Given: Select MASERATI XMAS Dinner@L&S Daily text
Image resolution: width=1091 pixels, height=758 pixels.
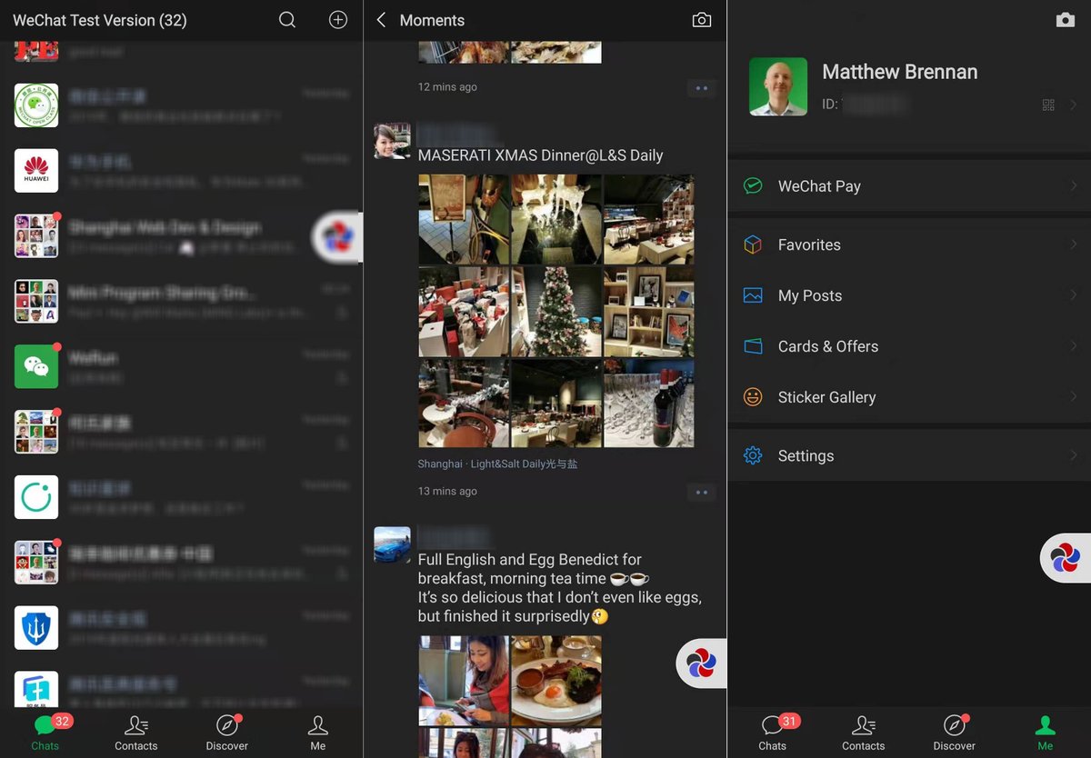Looking at the screenshot, I should coord(540,155).
